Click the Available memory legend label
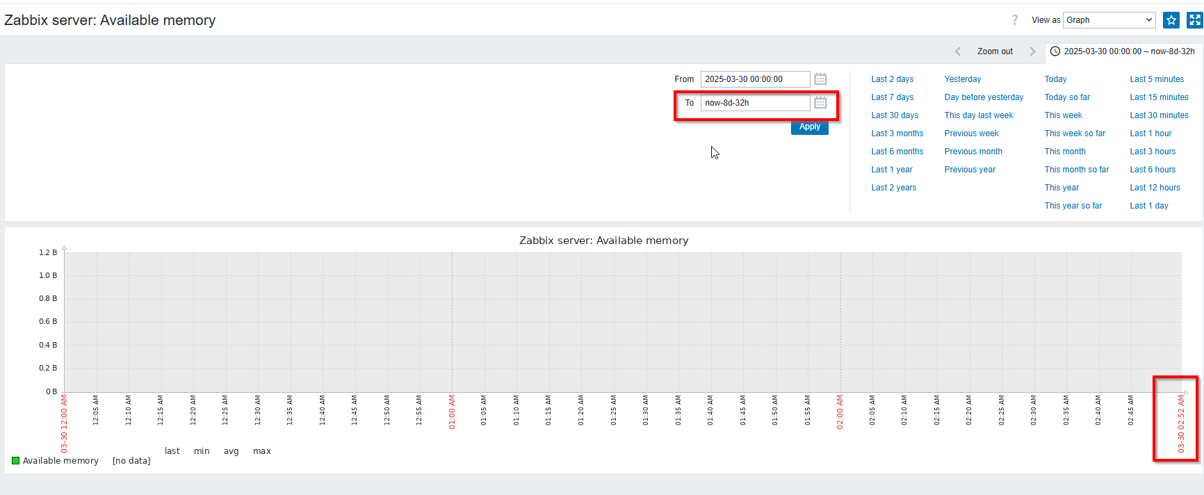Screen dimensions: 1204x495 click(x=60, y=461)
